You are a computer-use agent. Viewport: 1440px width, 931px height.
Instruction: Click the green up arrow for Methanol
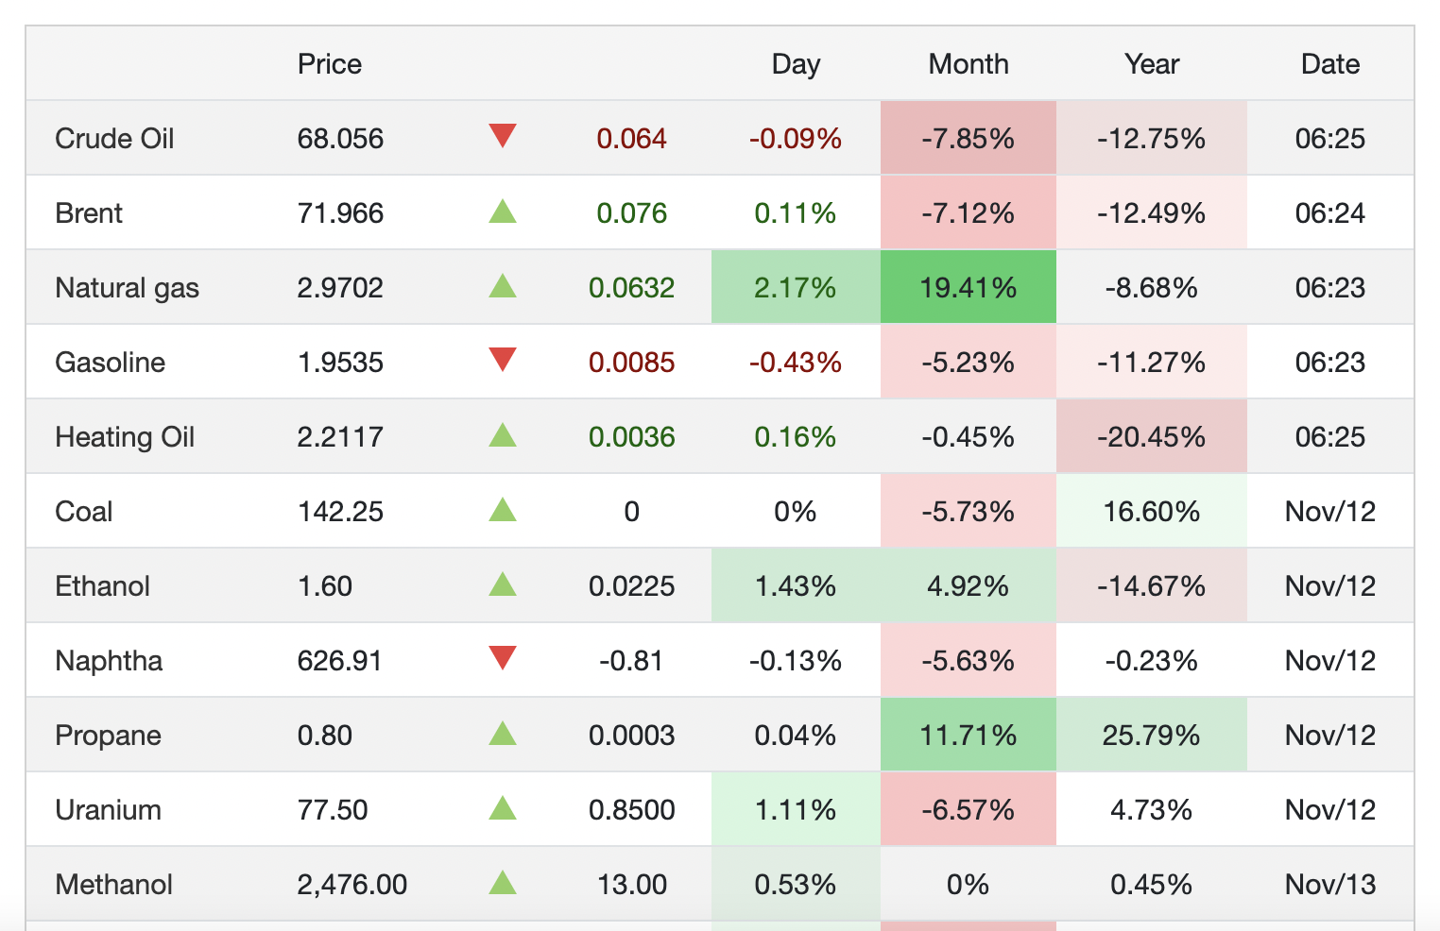point(503,882)
